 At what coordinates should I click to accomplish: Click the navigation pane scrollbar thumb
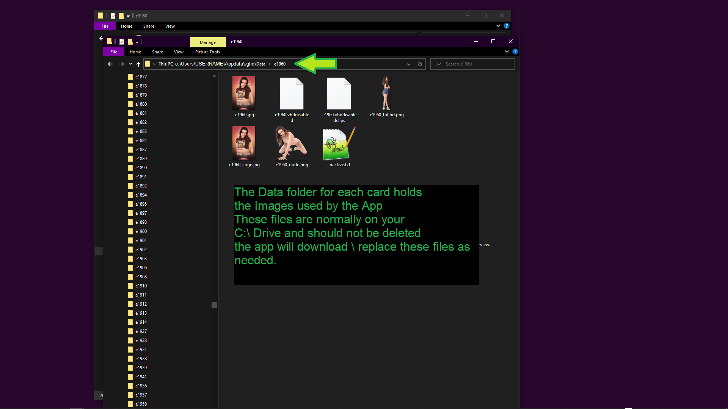(214, 305)
